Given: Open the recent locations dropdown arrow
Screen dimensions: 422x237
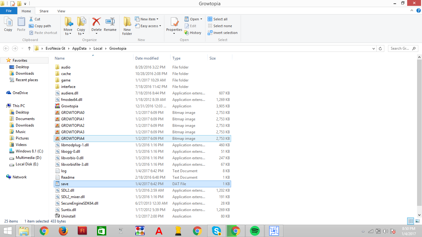Looking at the screenshot, I should click(x=22, y=48).
